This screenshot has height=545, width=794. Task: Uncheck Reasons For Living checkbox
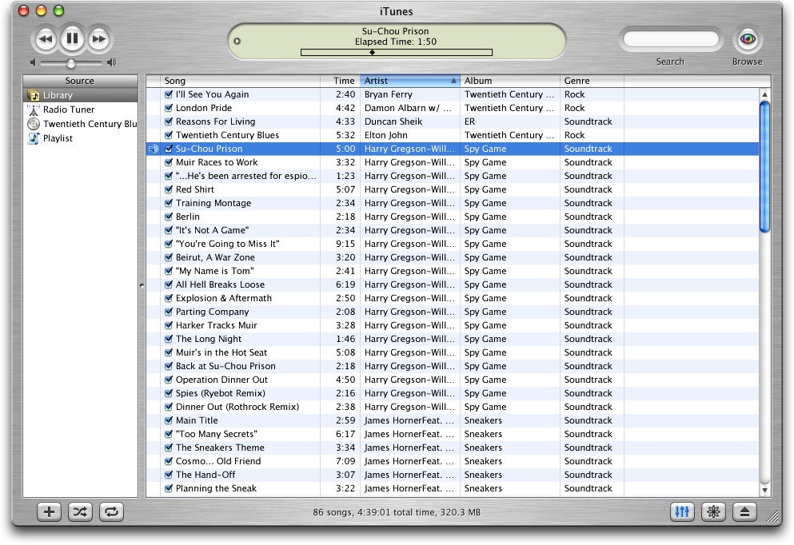coord(169,121)
